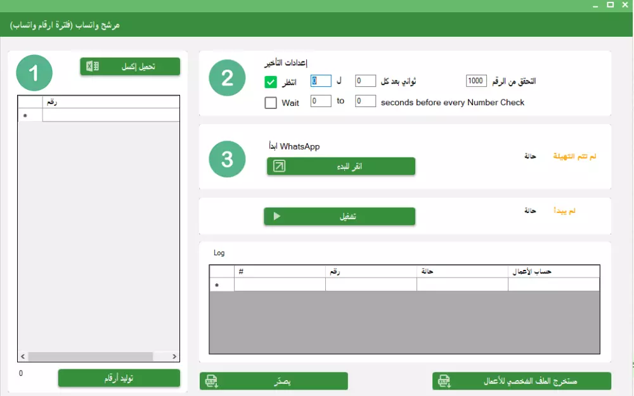This screenshot has width=634, height=396.
Task: Click مستخرج الملف الشخصي للأعمال button
Action: (x=522, y=381)
